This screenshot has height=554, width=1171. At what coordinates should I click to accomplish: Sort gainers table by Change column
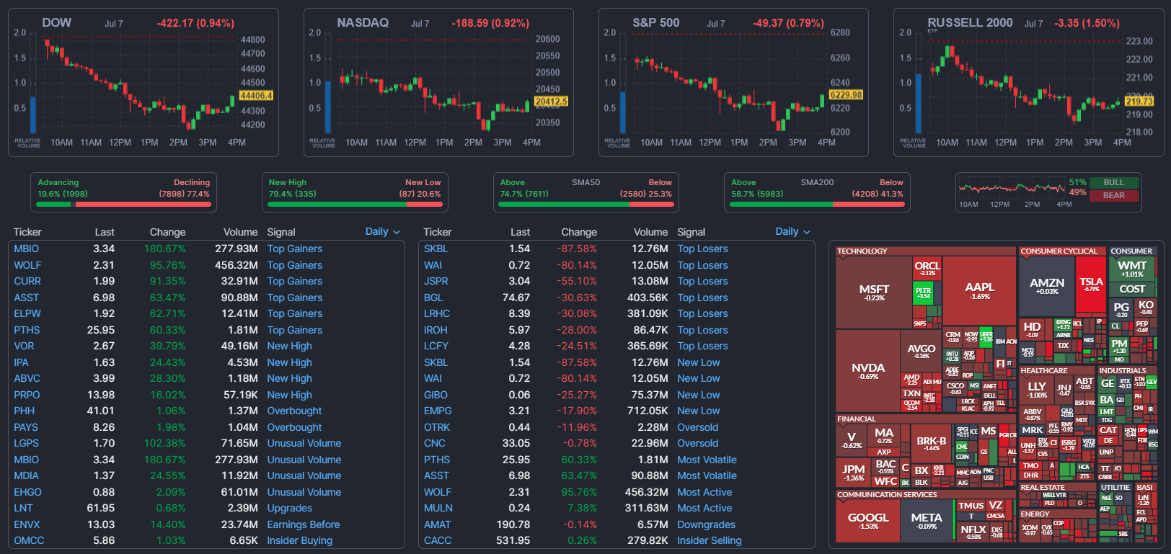click(167, 232)
